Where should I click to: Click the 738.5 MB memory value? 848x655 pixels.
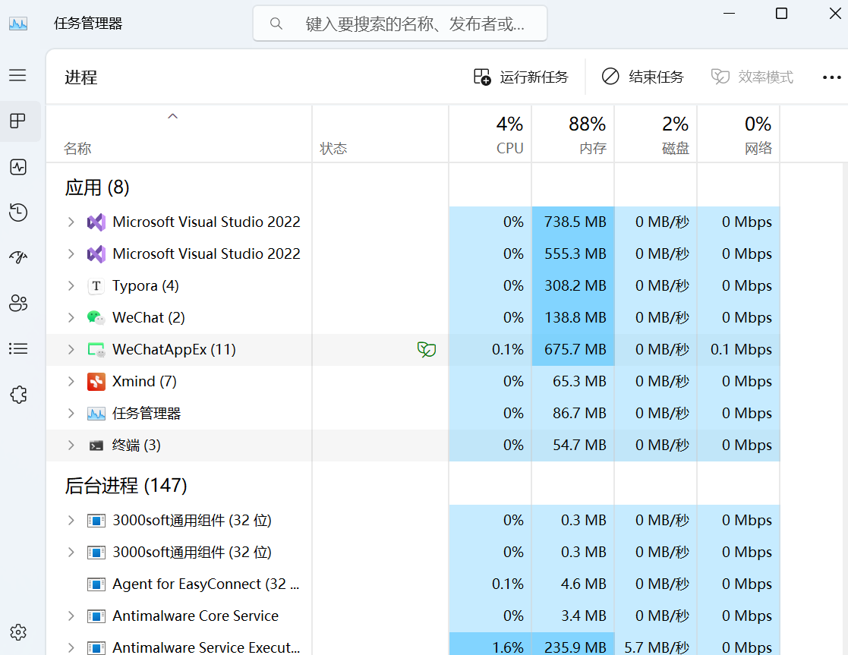click(575, 222)
